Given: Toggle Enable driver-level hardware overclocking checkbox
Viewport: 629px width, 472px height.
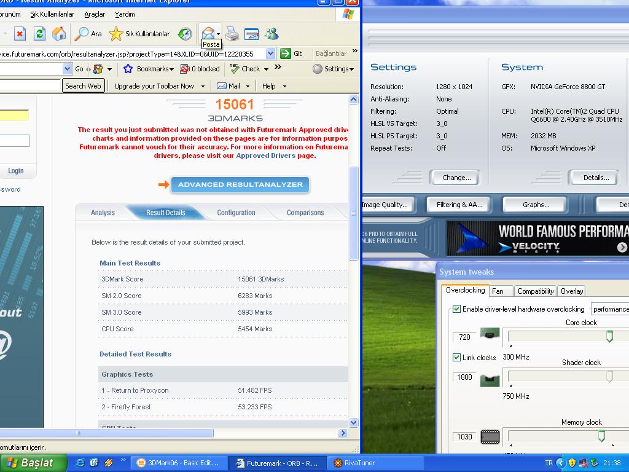Looking at the screenshot, I should pos(456,309).
